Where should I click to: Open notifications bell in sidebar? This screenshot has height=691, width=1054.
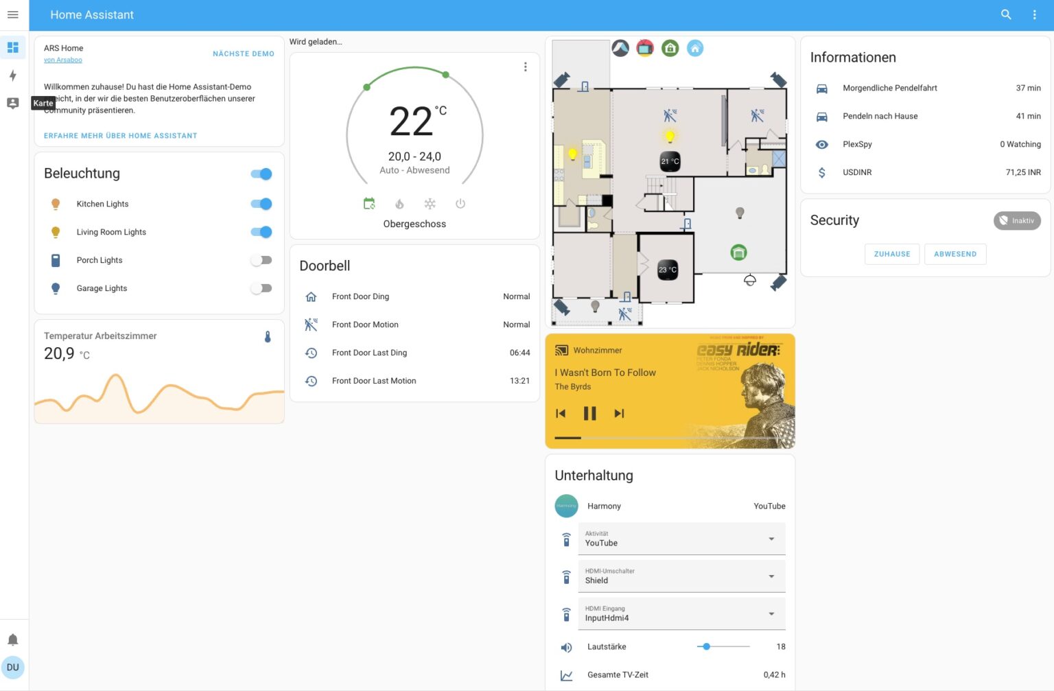click(12, 640)
